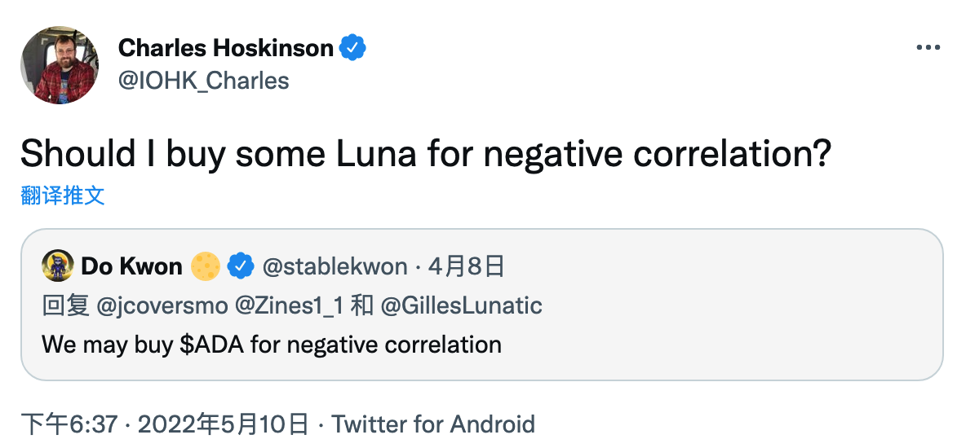
Task: Click Do Kwon's small avatar
Action: [x=57, y=266]
